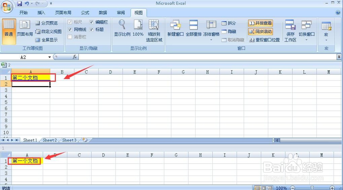Reset Window Position (重设窗口位置)
Screen dimensions: 343x190
pyautogui.click(x=264, y=40)
